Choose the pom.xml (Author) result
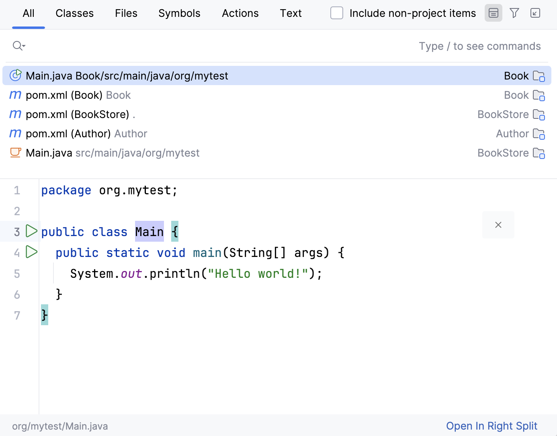Viewport: 557px width, 436px height. point(86,134)
